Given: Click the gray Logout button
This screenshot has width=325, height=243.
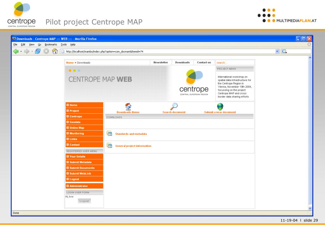Looking at the screenshot, I should 84,201.
